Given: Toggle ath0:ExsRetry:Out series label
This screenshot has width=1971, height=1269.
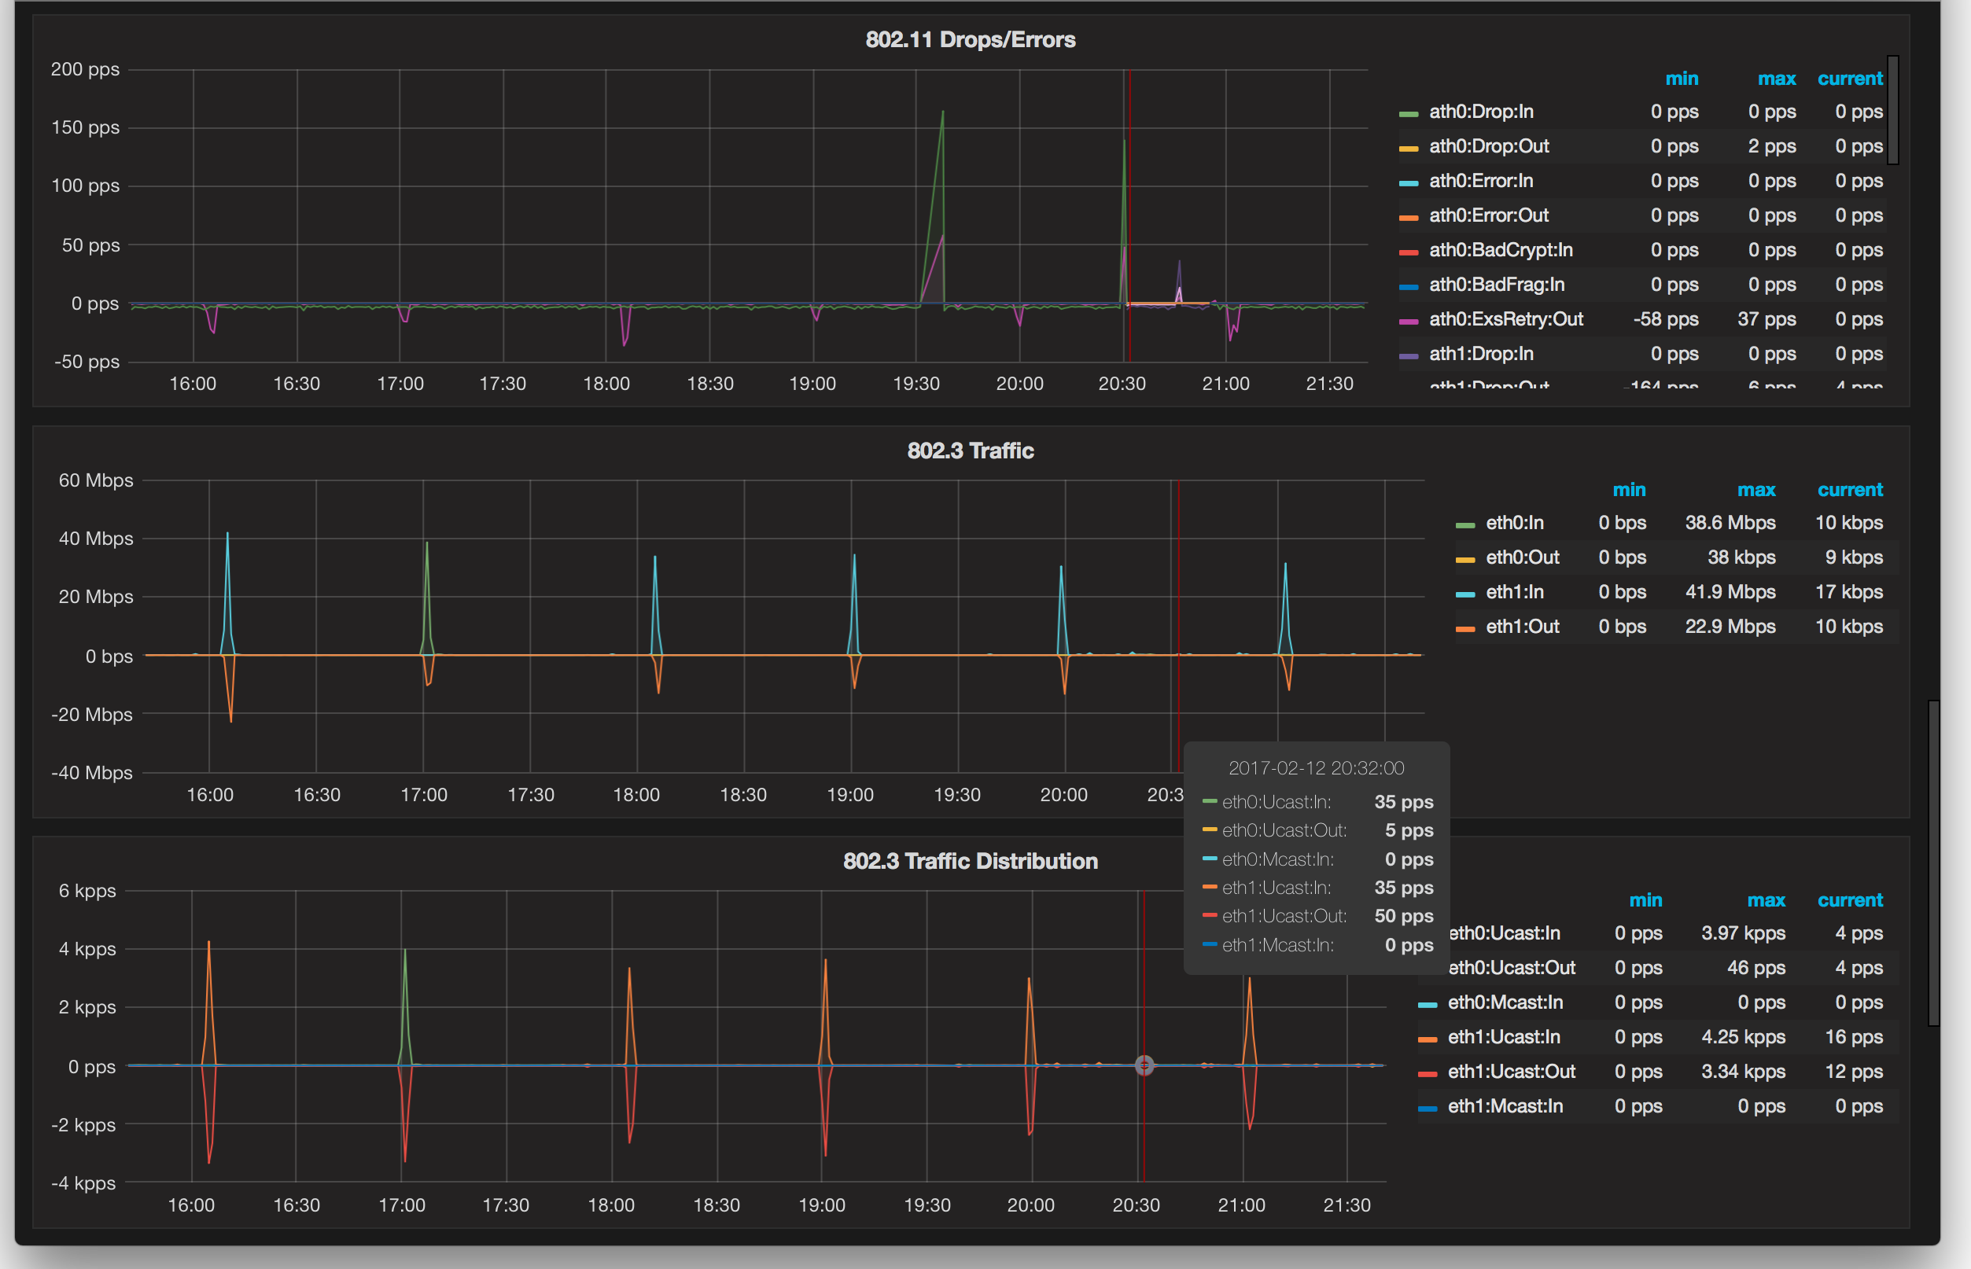Looking at the screenshot, I should [x=1505, y=319].
